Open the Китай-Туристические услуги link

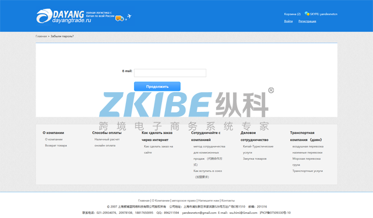258,149
